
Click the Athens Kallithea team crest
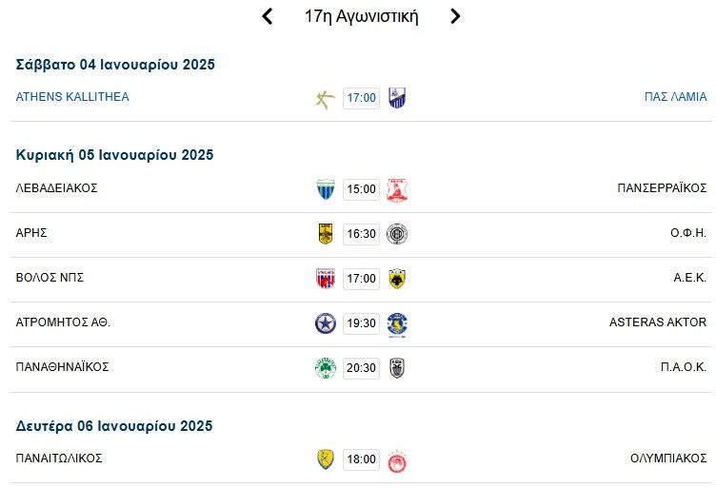pyautogui.click(x=326, y=98)
